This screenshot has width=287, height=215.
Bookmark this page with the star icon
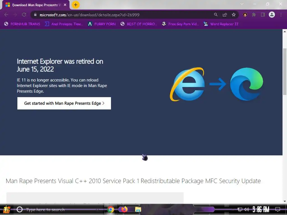point(234,15)
